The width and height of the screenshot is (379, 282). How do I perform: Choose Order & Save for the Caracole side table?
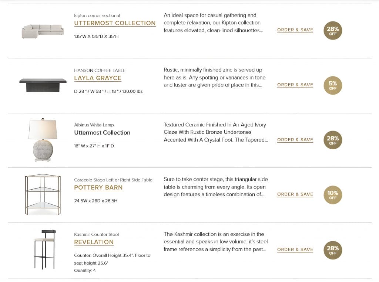point(295,194)
